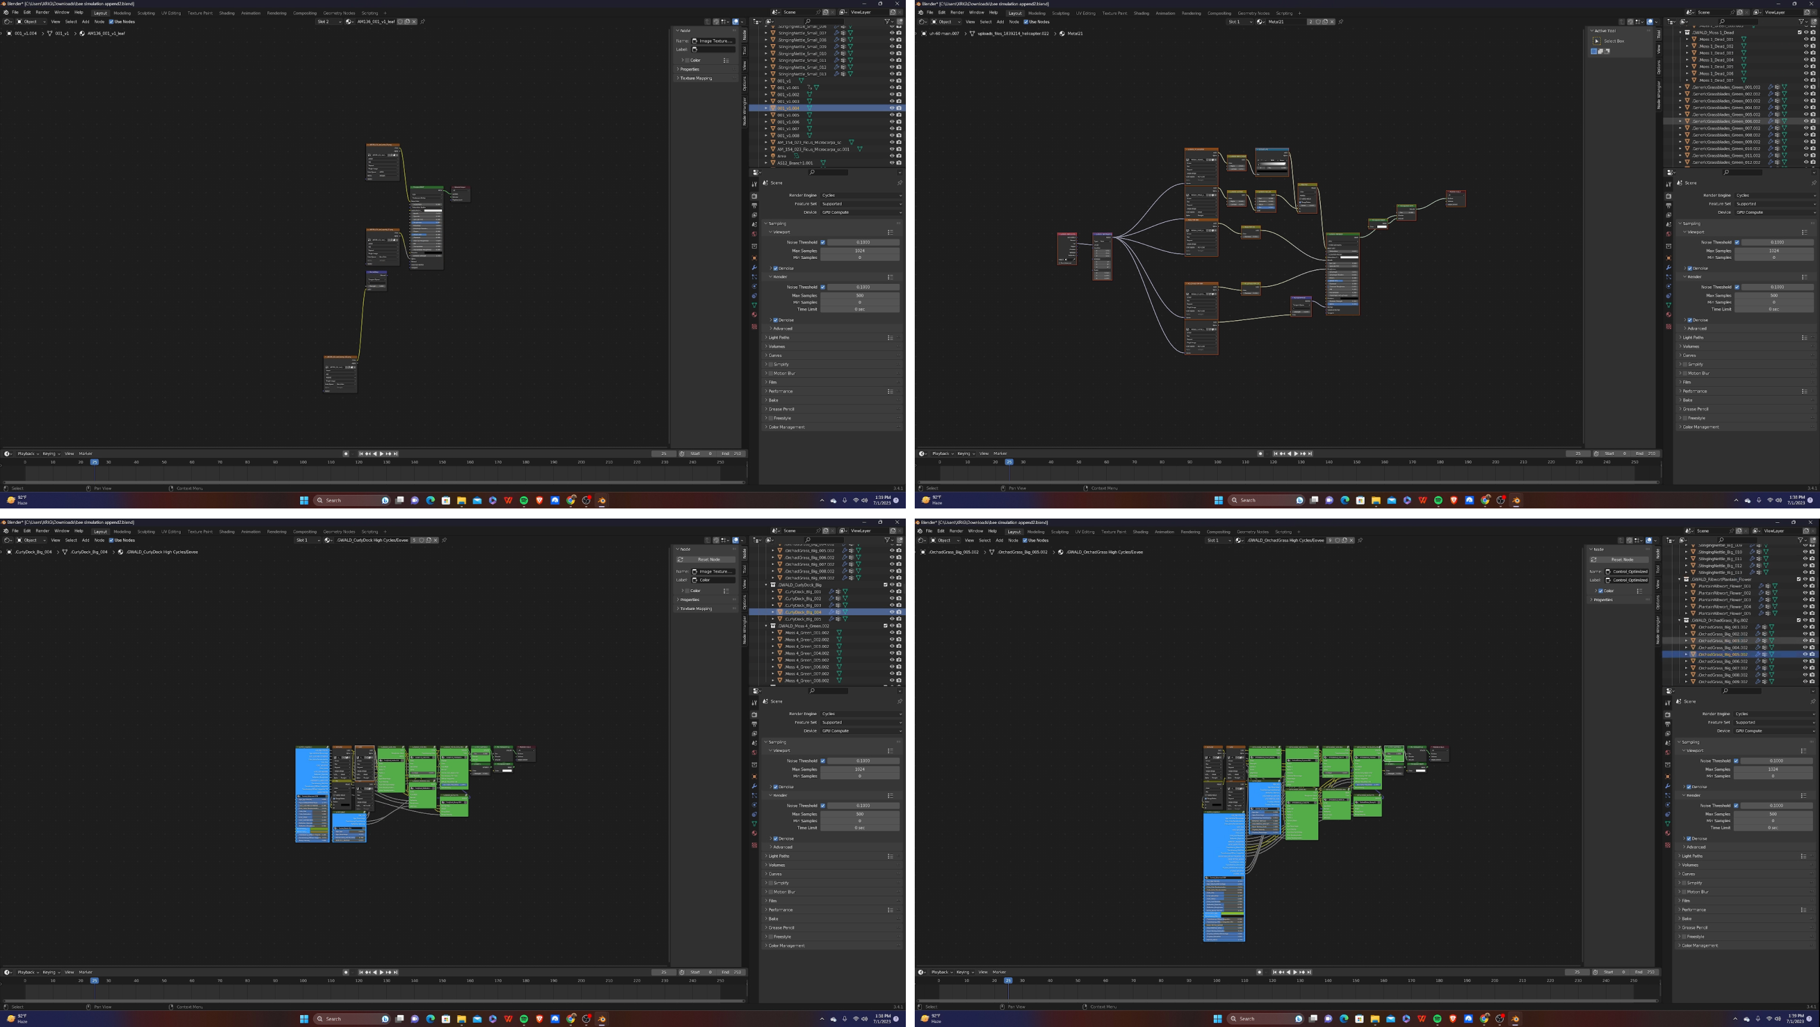The image size is (1820, 1027).
Task: Open Node menu above the AM136_001_v1_leaf breadcrumb
Action: point(99,22)
